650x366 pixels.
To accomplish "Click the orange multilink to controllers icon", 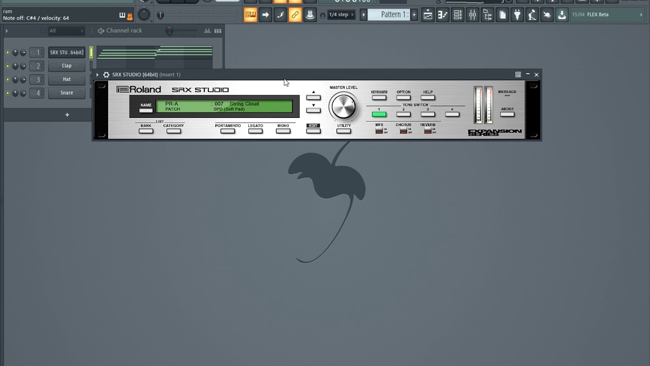I will 295,15.
